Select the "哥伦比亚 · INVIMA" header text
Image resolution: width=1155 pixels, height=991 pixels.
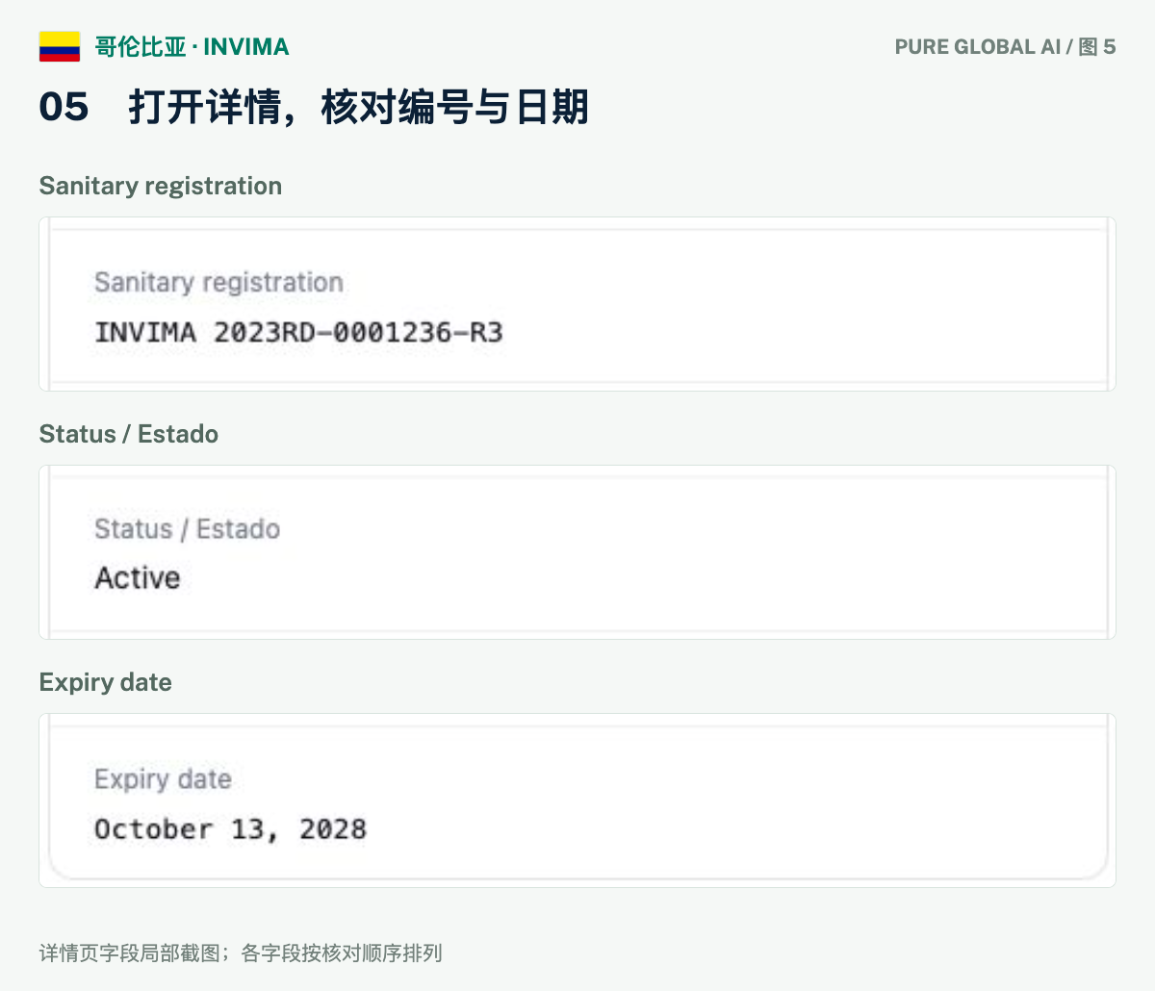coord(192,46)
